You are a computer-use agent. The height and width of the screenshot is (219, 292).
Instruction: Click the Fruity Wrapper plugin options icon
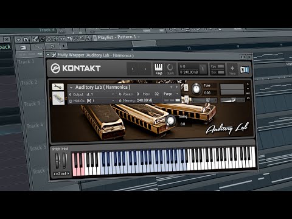54,55
